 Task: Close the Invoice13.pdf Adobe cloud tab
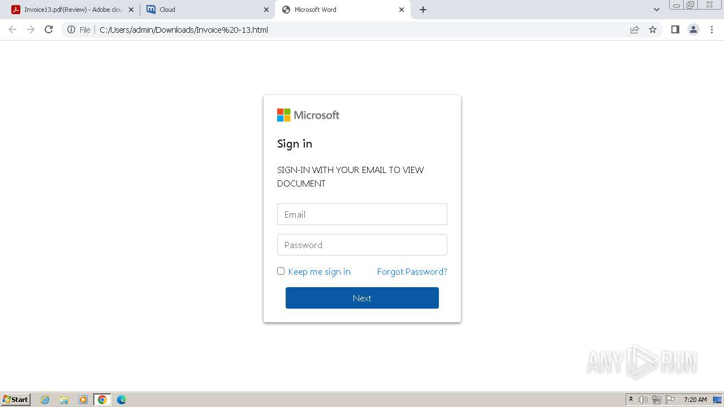(131, 10)
